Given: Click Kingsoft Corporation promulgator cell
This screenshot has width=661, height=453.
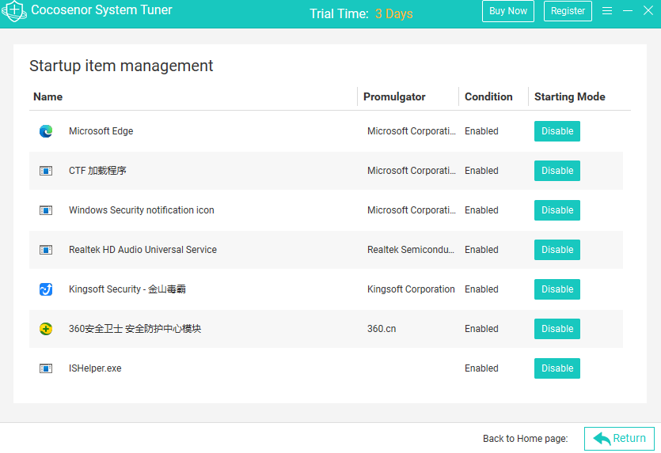Looking at the screenshot, I should 411,289.
